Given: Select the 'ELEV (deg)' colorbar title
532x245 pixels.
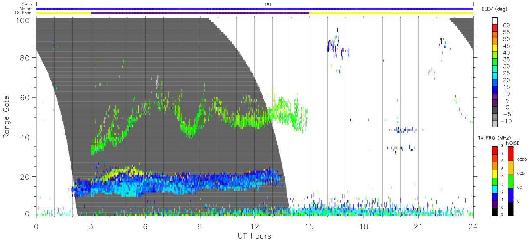Looking at the screenshot, I should [x=494, y=9].
